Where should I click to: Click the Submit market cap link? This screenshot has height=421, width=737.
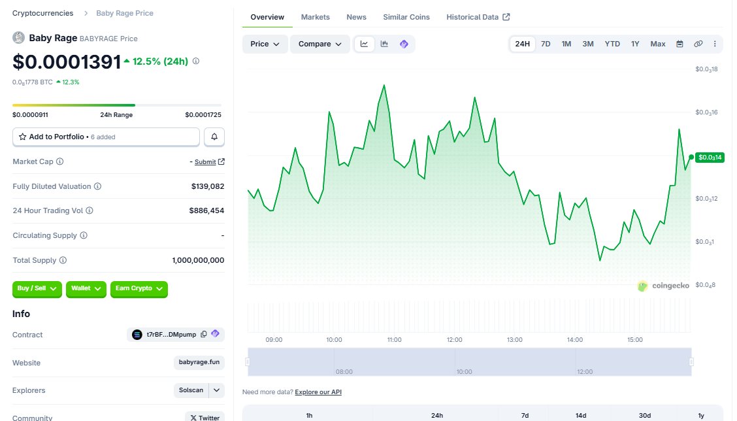(x=205, y=162)
